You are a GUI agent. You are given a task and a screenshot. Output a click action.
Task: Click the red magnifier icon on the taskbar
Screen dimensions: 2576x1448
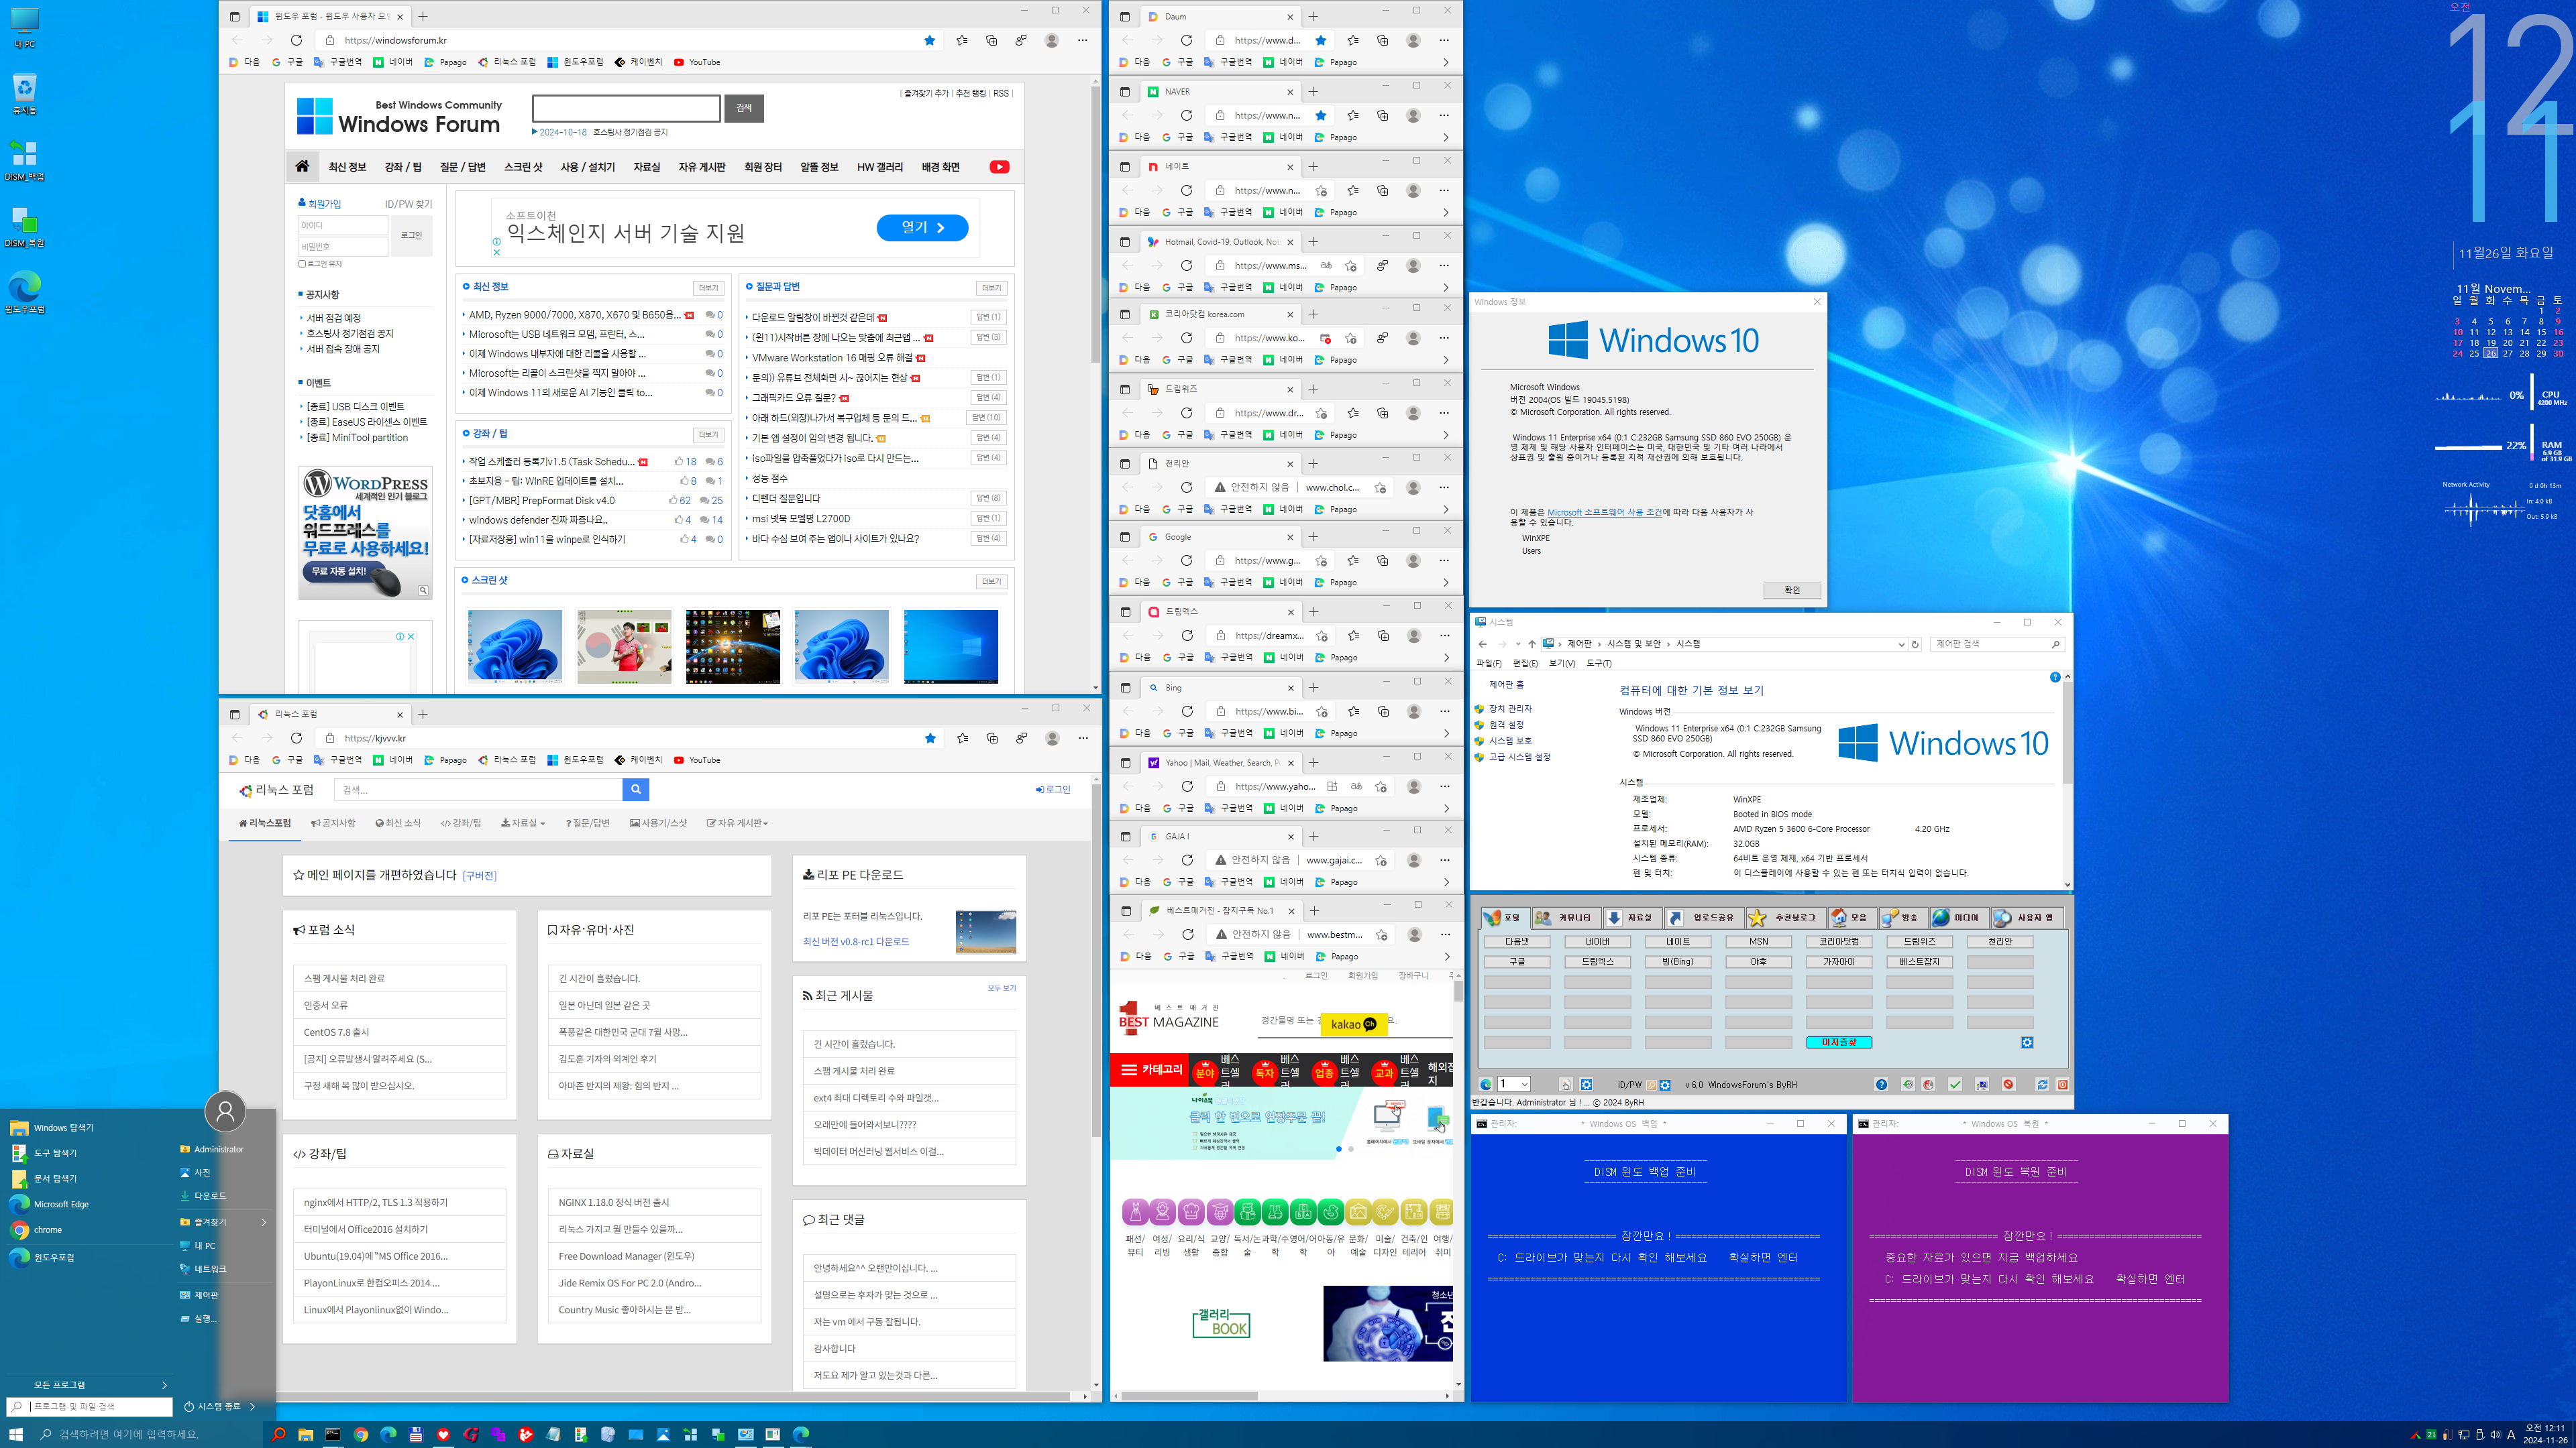click(279, 1434)
